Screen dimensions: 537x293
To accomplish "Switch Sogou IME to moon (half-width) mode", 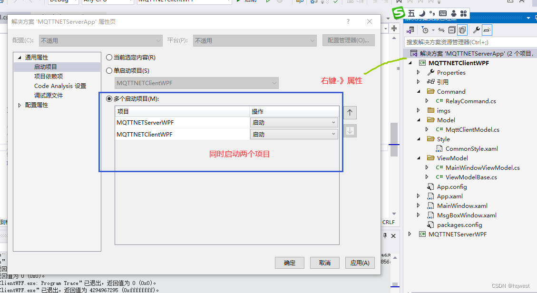I will pyautogui.click(x=422, y=13).
